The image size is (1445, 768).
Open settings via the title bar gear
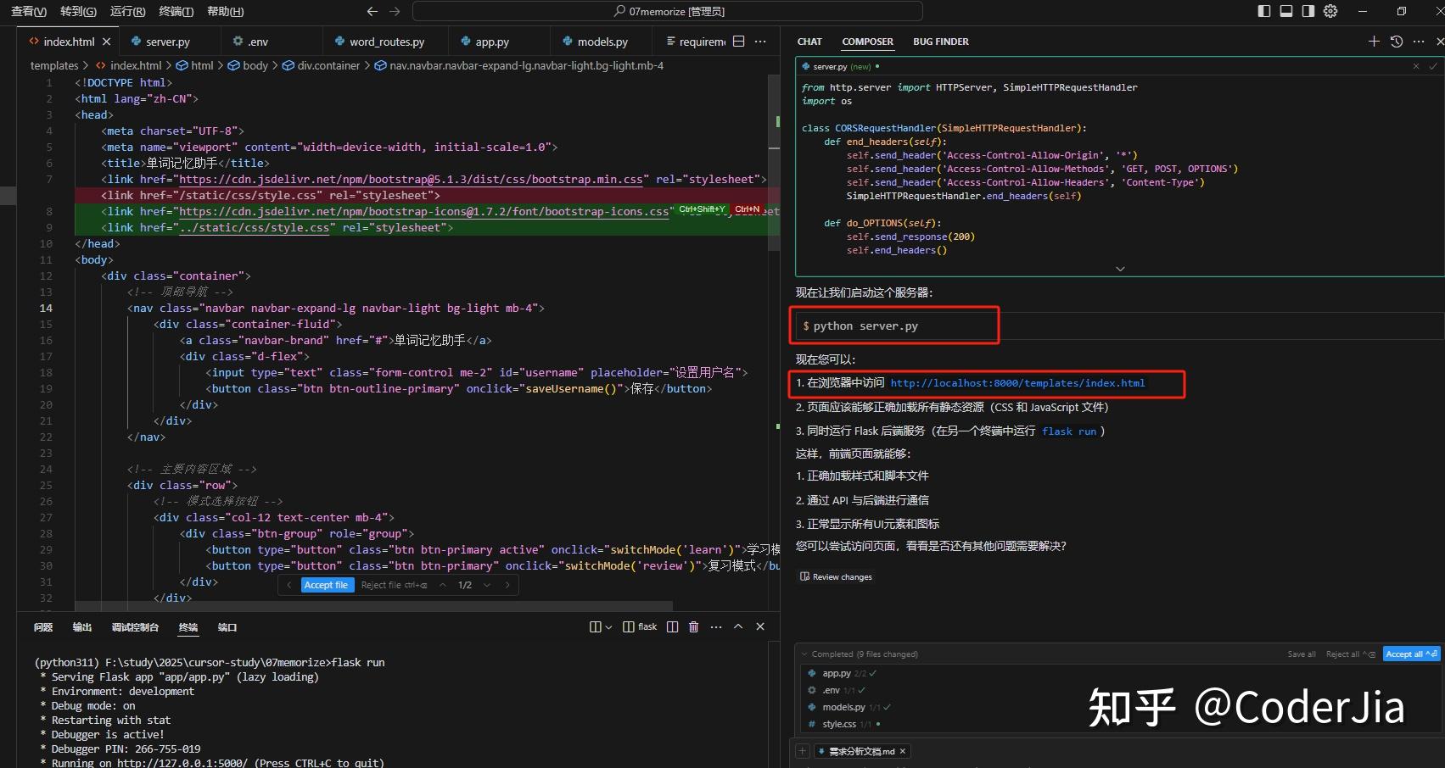coord(1330,11)
